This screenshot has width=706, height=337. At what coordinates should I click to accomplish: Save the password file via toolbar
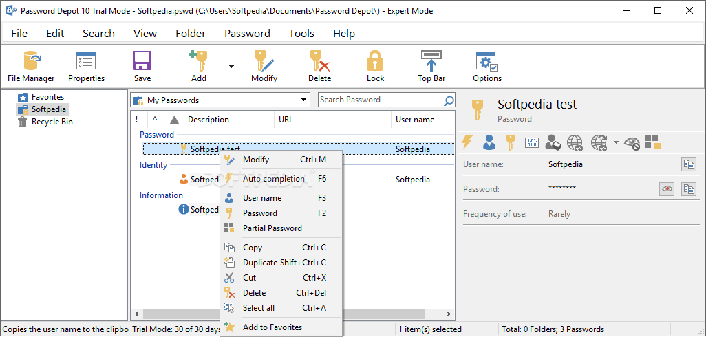coord(142,67)
